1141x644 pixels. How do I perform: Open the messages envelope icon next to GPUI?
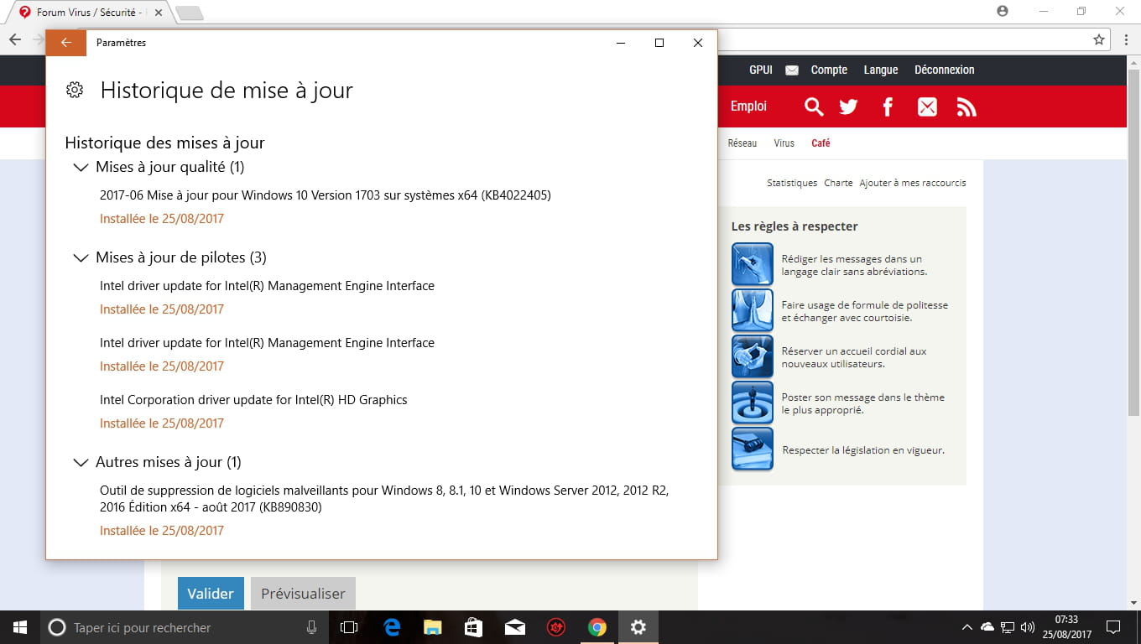tap(792, 70)
